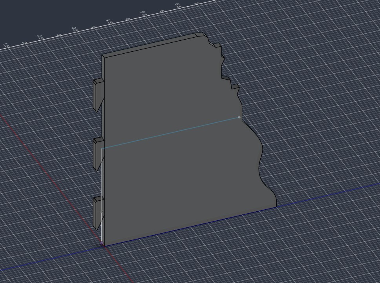Viewport: 380px width, 283px height.
Task: Click the "7" ruler label
Action: tap(196, 3)
